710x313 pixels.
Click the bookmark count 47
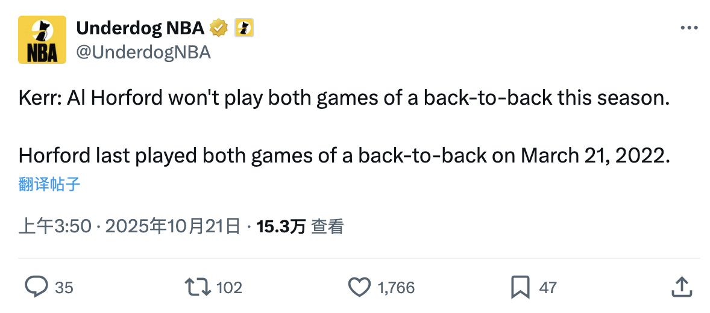pos(547,288)
